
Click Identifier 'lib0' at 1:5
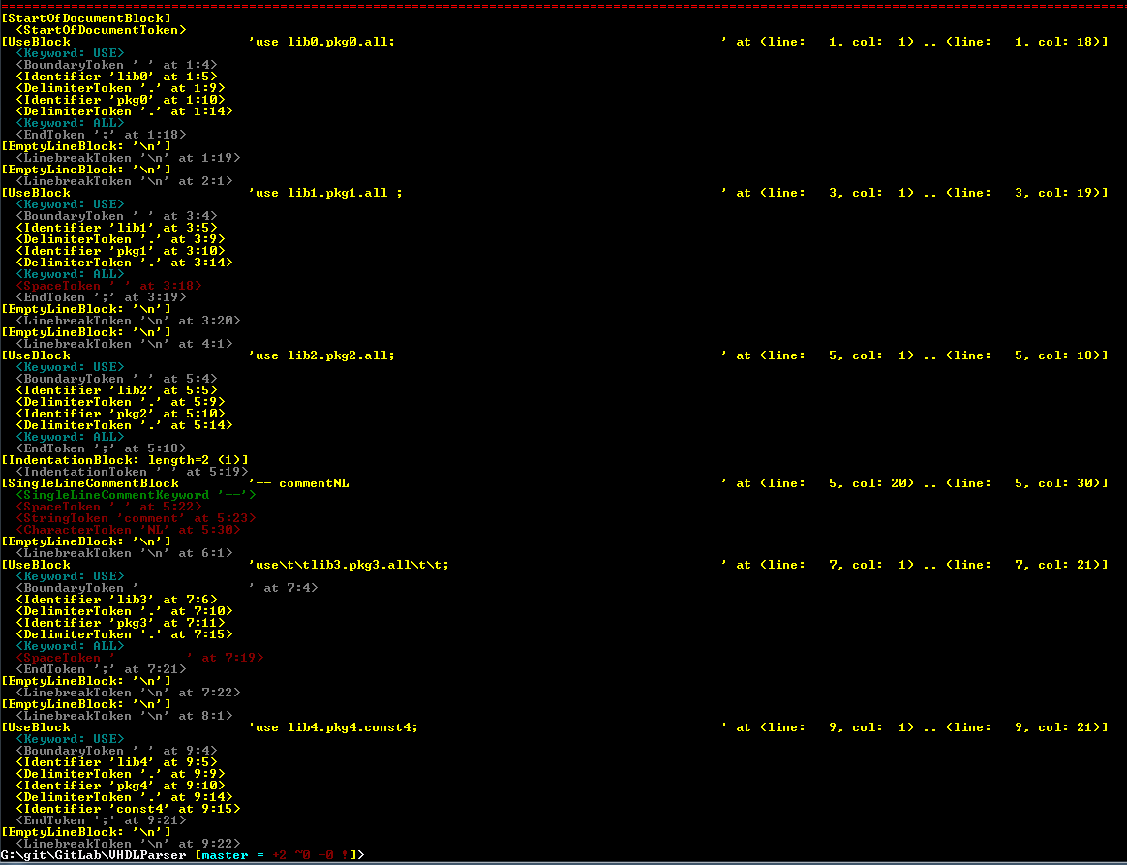tap(116, 77)
